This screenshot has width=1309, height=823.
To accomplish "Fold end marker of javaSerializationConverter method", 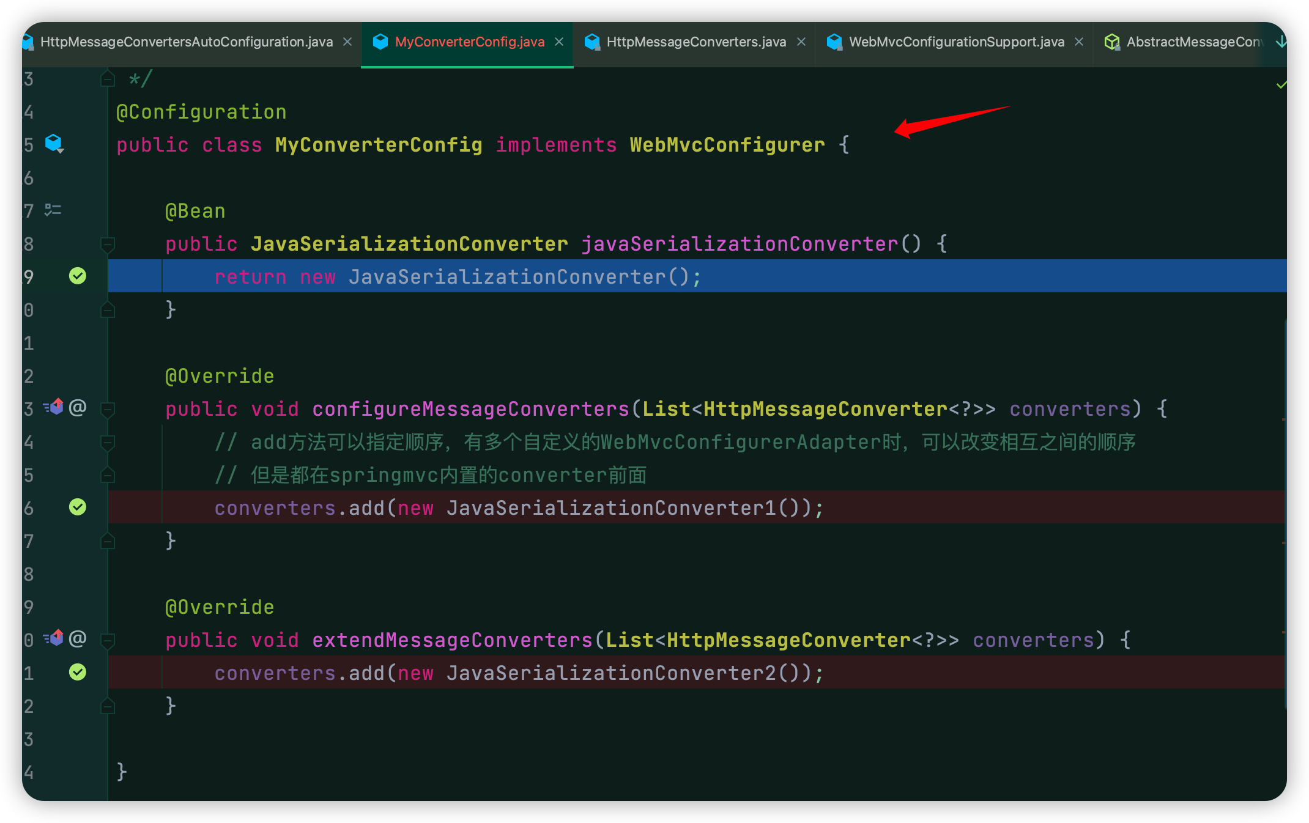I will [108, 310].
